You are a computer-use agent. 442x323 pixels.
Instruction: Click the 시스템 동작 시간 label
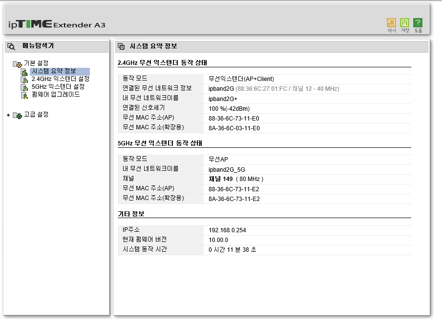coord(145,249)
